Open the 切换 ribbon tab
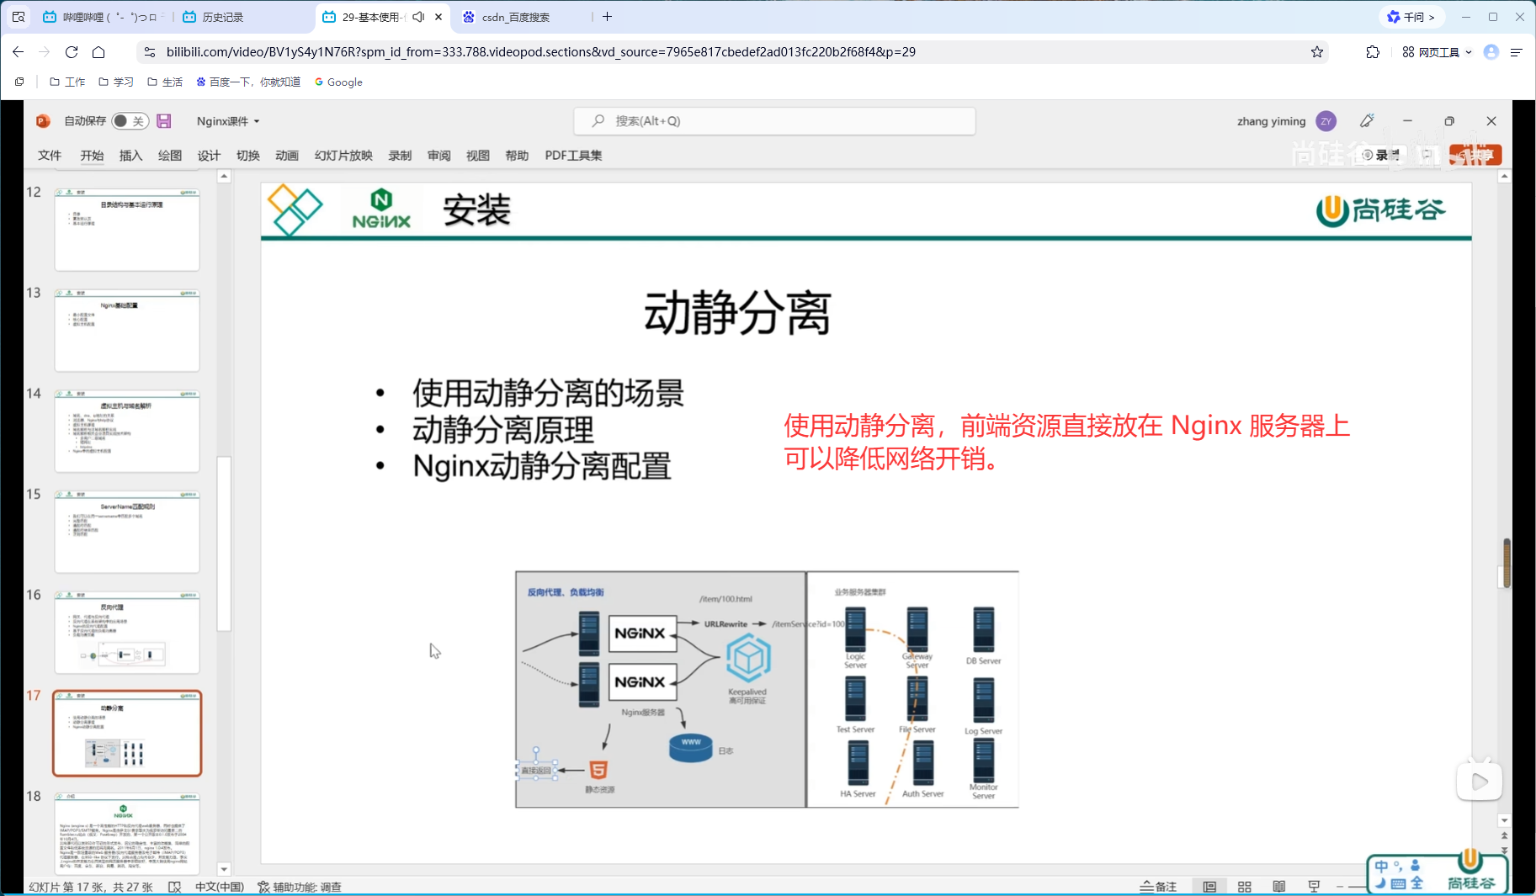 pyautogui.click(x=248, y=156)
